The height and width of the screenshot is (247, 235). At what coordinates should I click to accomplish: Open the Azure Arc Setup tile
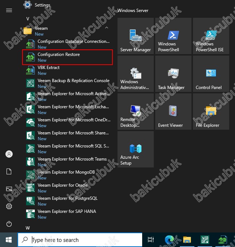pos(136,149)
